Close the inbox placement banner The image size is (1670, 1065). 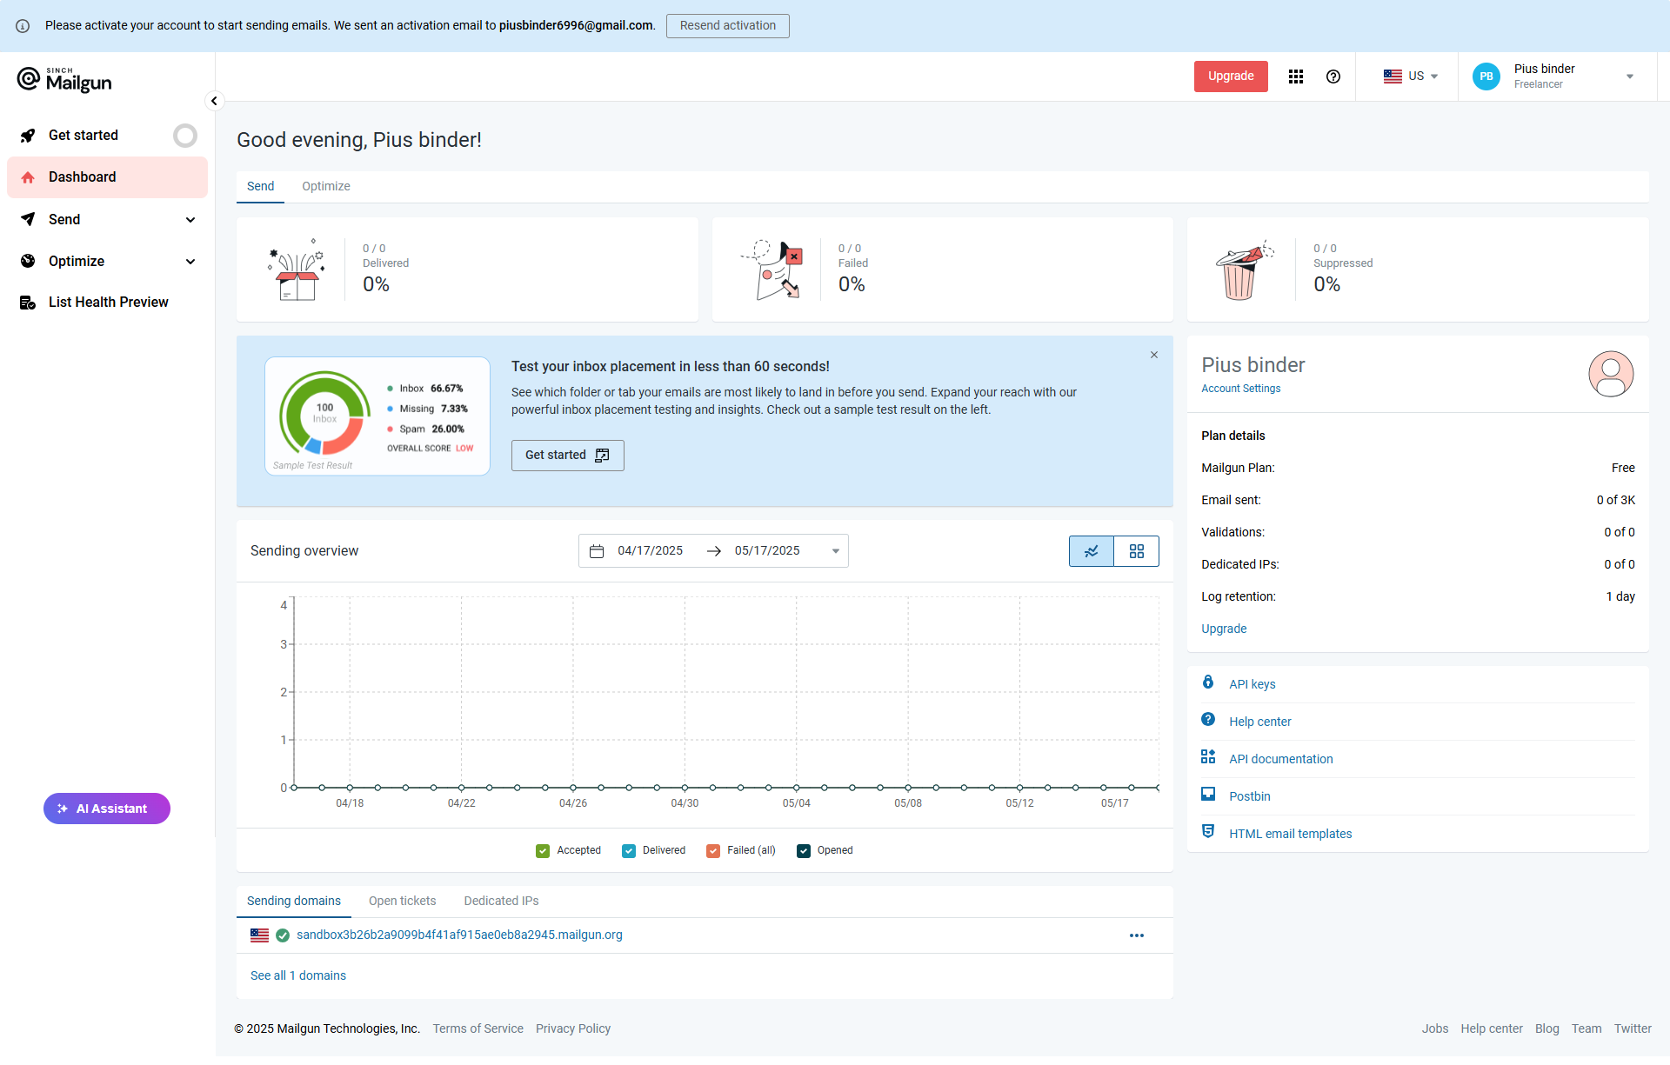point(1154,355)
